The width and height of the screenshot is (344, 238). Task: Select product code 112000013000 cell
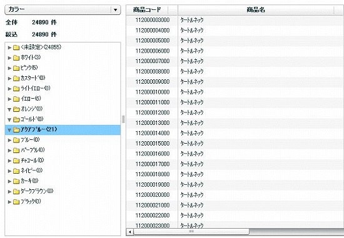tap(152, 123)
